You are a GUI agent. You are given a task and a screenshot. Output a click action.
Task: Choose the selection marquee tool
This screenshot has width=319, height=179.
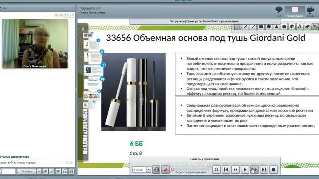tap(238, 26)
